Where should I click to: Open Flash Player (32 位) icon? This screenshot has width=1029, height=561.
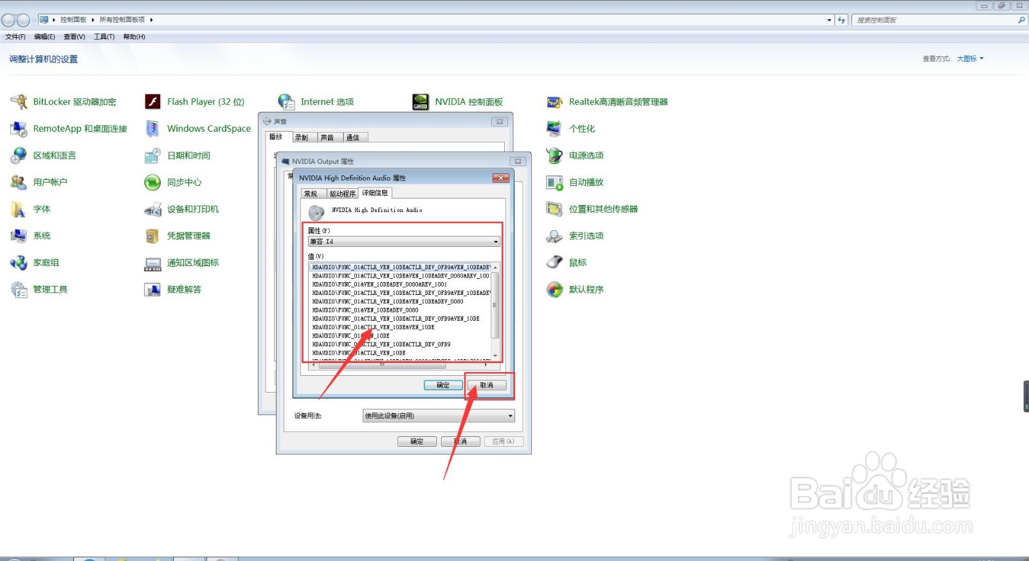153,102
